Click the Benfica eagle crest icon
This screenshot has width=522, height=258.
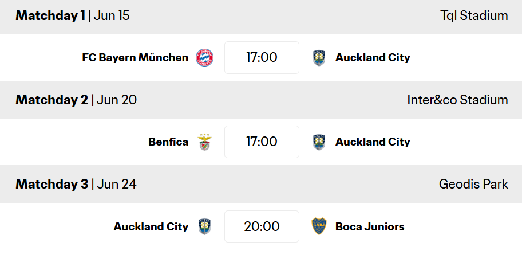tap(204, 142)
